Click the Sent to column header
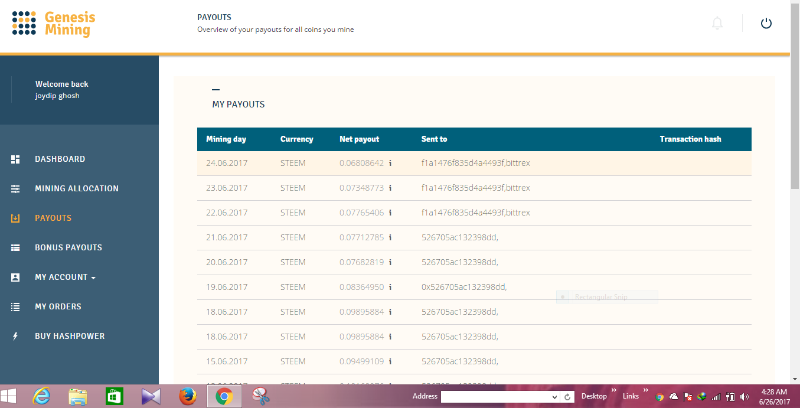 434,139
